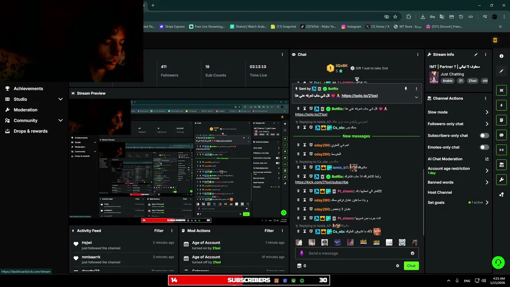Go to Moderation in sidebar

(x=25, y=110)
